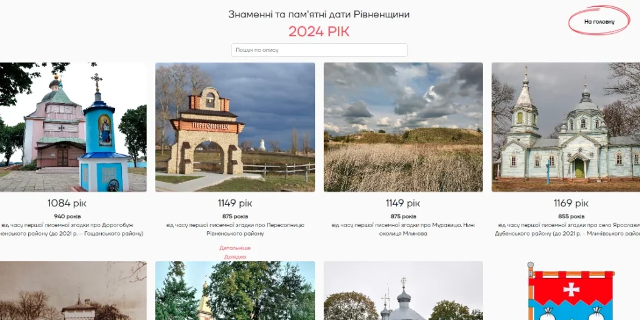Open the grey-domed church photo in bottom row
Screen dimensions: 640x320
point(403,291)
